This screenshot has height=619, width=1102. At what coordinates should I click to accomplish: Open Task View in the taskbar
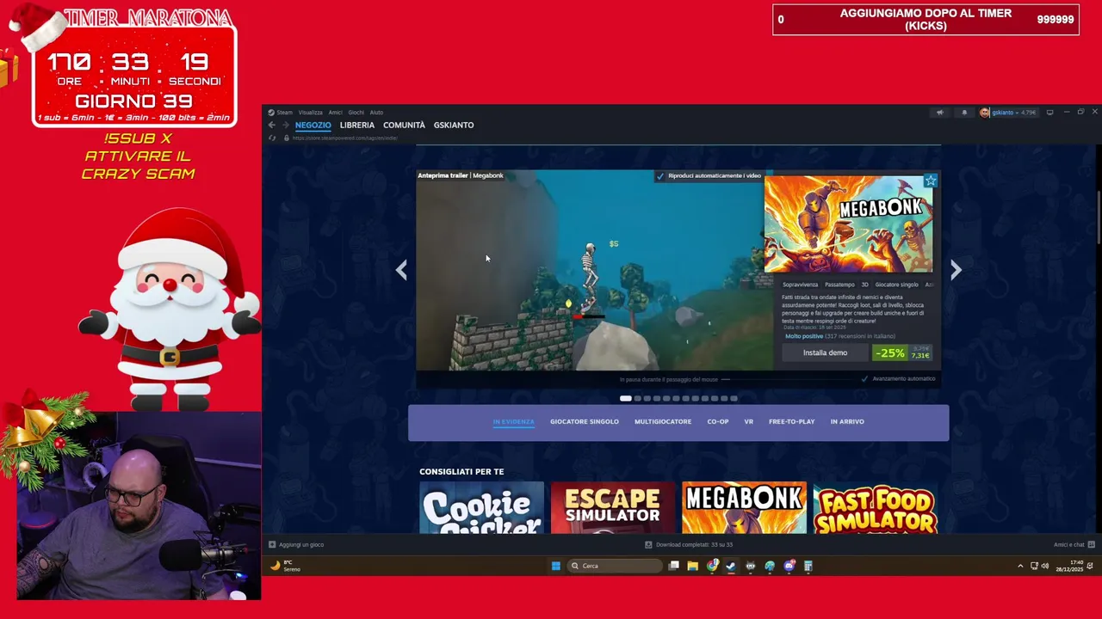pos(674,566)
